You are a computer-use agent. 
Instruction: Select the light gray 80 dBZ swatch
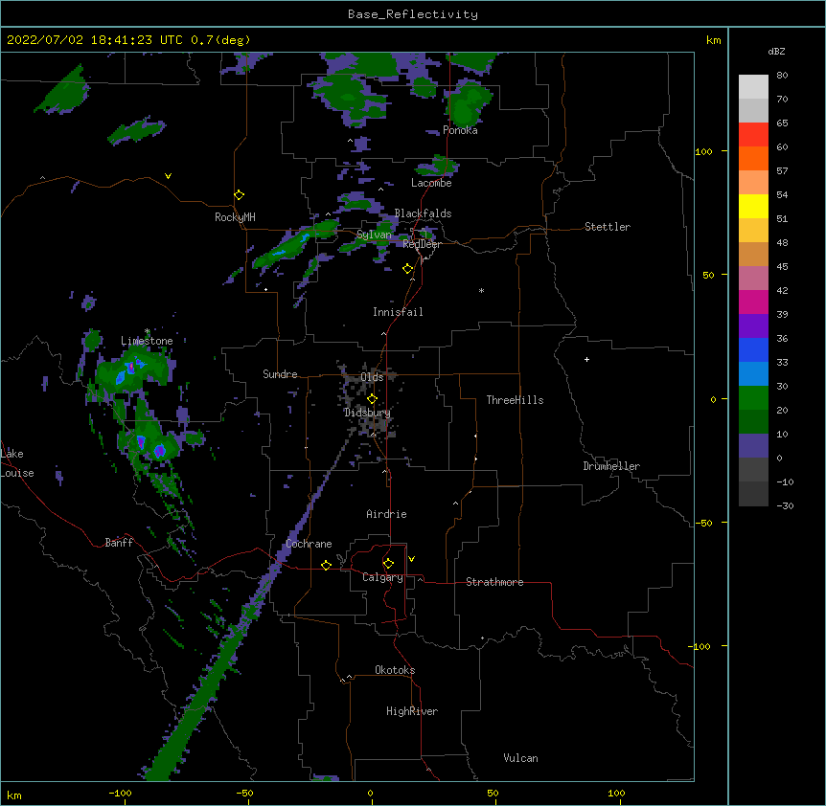[753, 87]
